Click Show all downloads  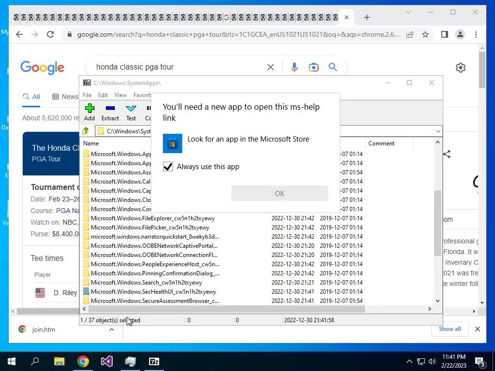pyautogui.click(x=450, y=329)
